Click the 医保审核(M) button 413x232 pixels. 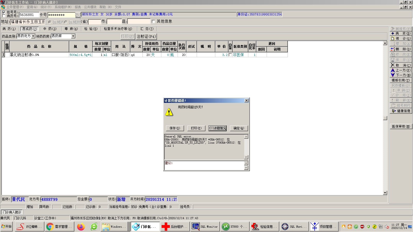401,126
